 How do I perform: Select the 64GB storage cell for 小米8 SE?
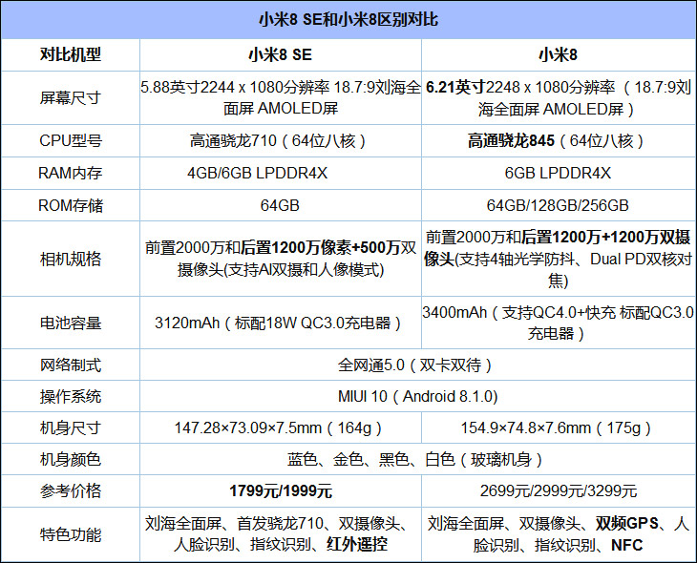[x=281, y=205]
